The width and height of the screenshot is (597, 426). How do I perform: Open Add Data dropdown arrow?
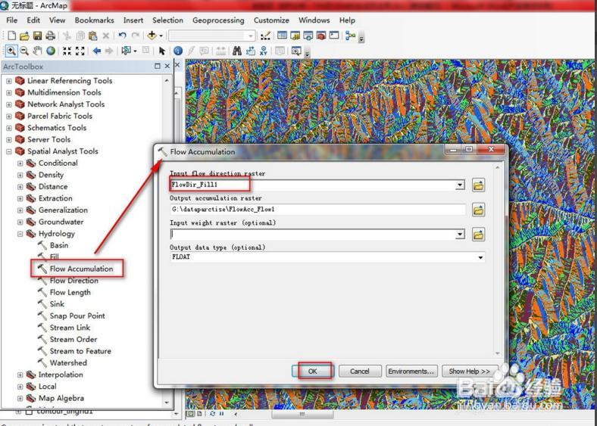pyautogui.click(x=161, y=36)
